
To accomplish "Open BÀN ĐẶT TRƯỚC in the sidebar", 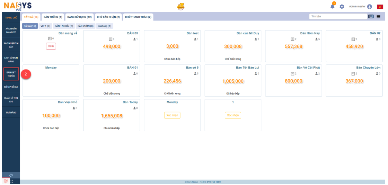I will pyautogui.click(x=11, y=74).
